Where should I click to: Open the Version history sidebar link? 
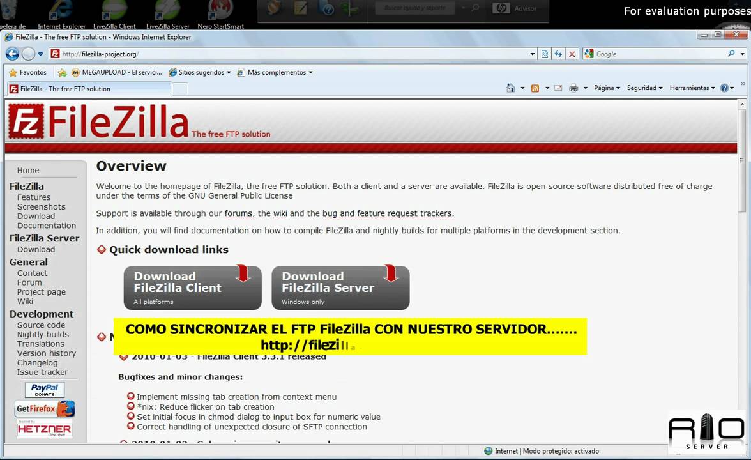[47, 353]
